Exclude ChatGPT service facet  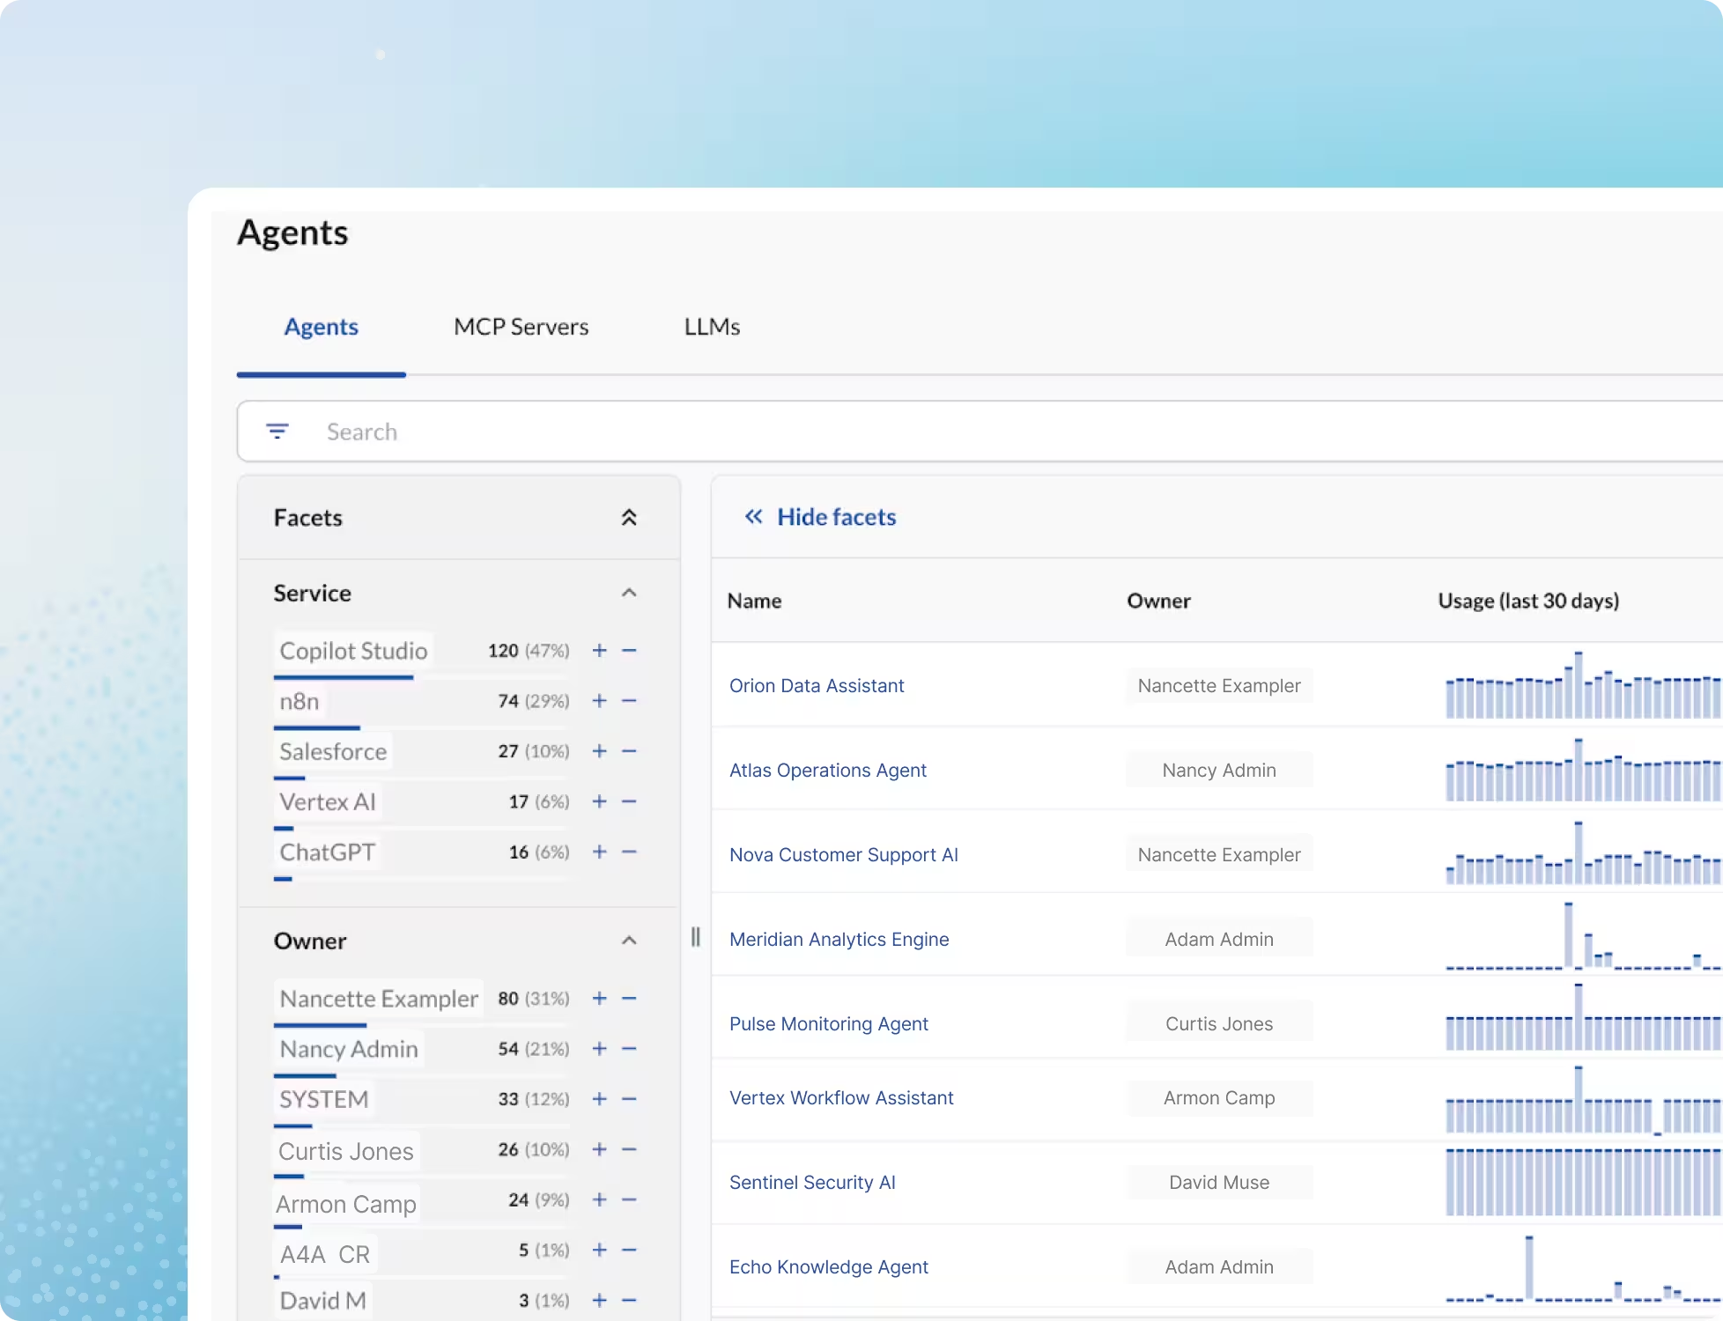click(x=629, y=852)
